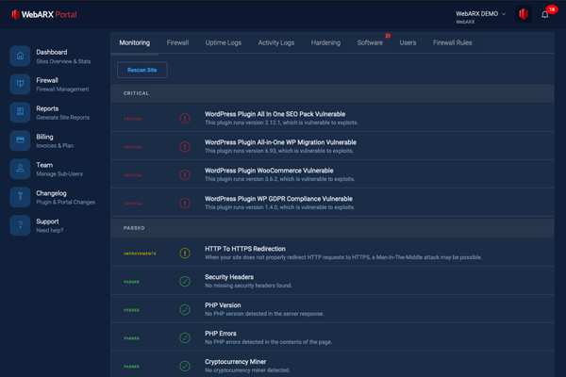Select WordPress Plugin WooCommerce Vulnerable title
This screenshot has width=566, height=377.
tap(269, 171)
